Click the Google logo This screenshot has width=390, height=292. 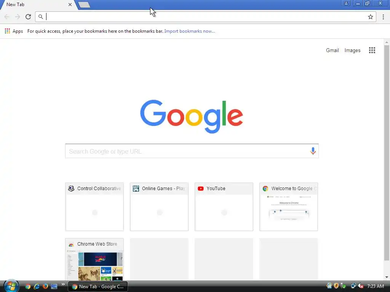(x=192, y=116)
